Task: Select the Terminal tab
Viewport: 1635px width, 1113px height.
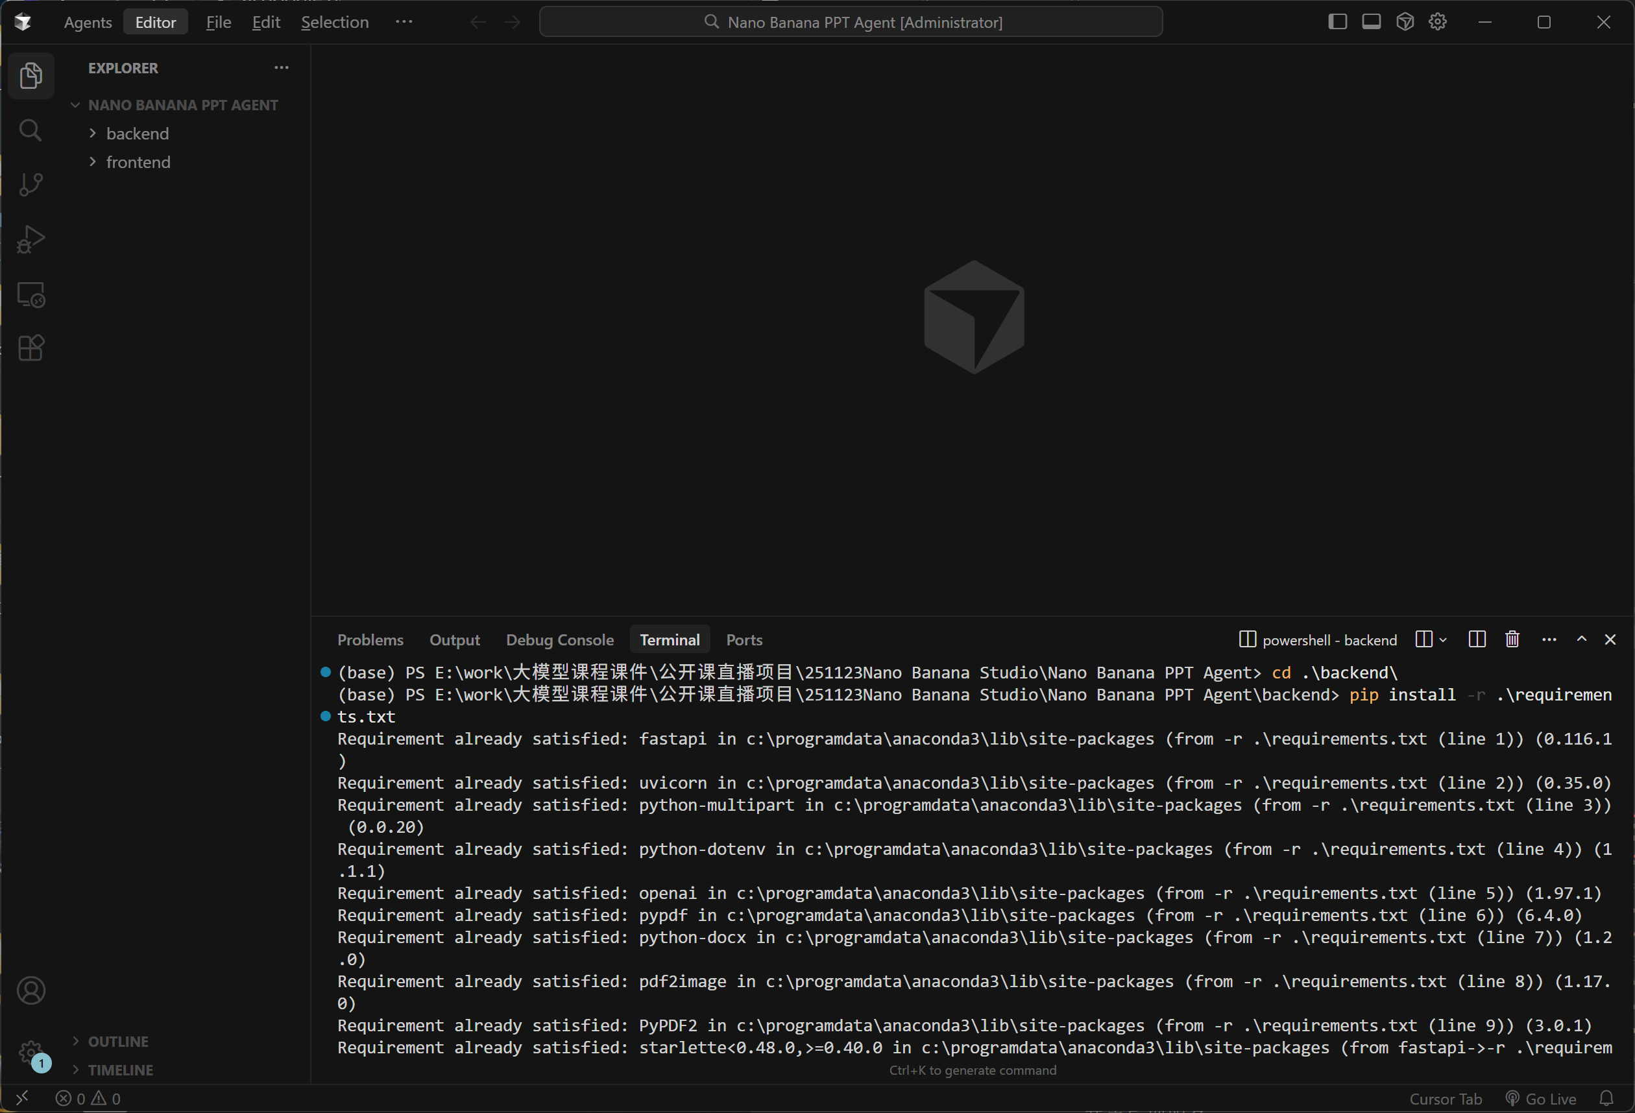Action: [x=670, y=640]
